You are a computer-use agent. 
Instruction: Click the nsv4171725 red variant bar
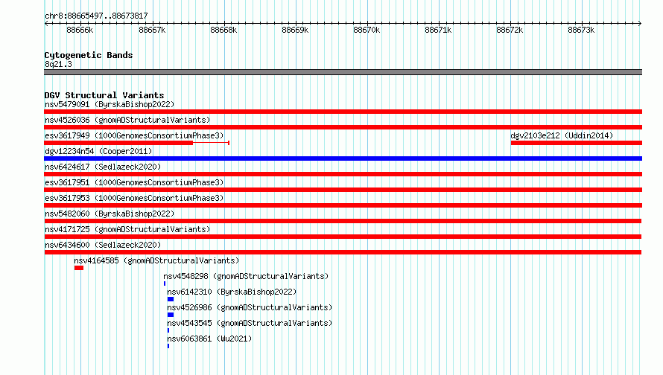point(343,237)
